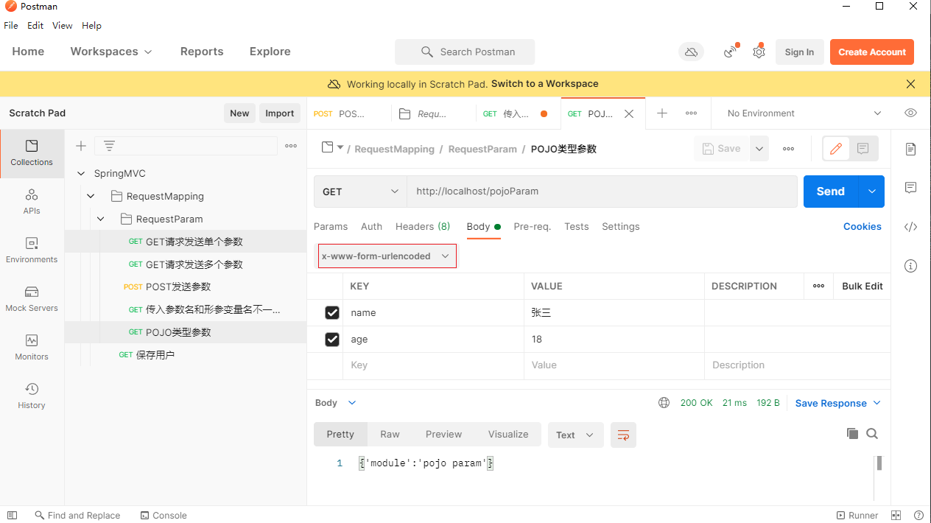
Task: Open the GET method dropdown
Action: click(x=360, y=192)
